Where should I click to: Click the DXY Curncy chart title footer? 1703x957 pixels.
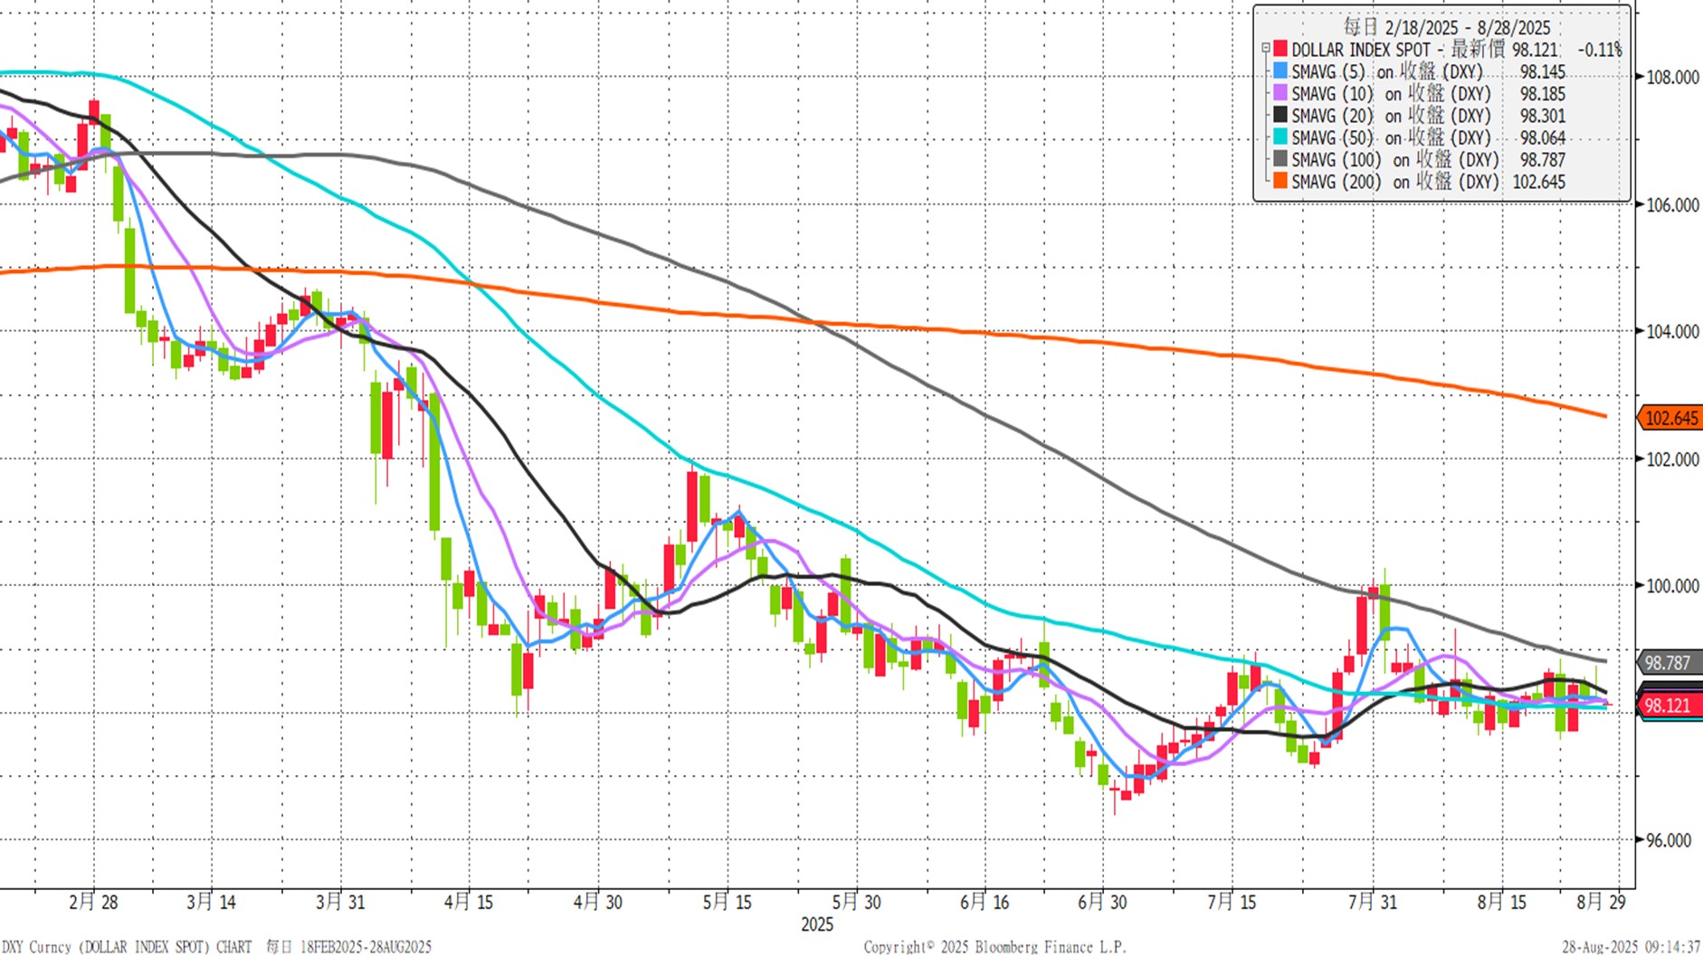217,947
